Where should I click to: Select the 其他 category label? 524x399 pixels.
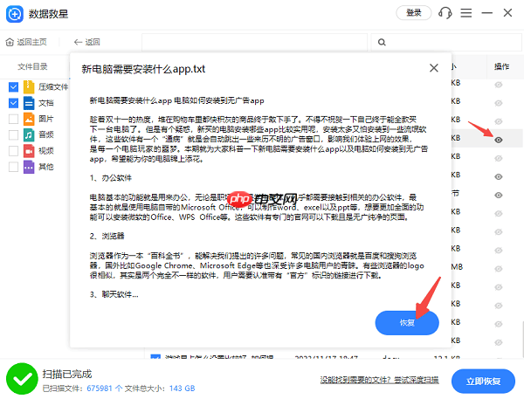click(x=46, y=167)
